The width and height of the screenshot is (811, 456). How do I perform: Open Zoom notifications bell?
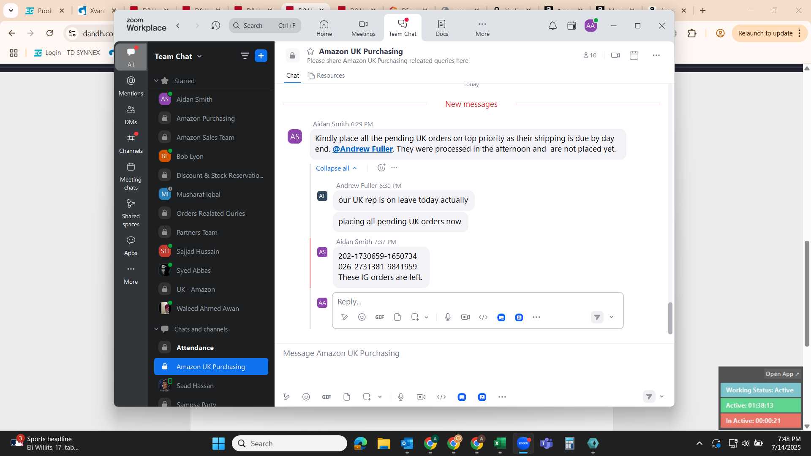(x=552, y=26)
